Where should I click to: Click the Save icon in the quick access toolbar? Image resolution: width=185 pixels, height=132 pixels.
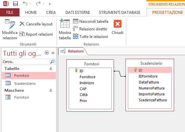16,4
